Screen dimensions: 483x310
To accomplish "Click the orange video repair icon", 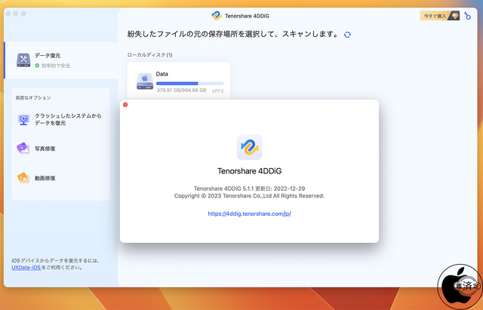I will click(x=23, y=177).
